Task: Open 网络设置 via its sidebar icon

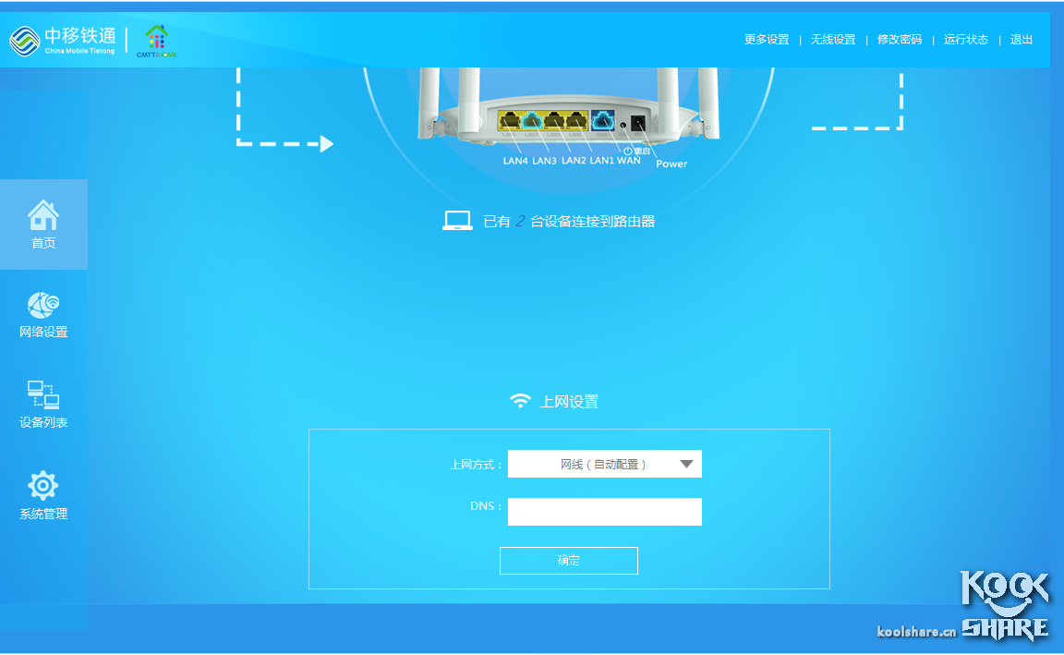Action: 42,305
